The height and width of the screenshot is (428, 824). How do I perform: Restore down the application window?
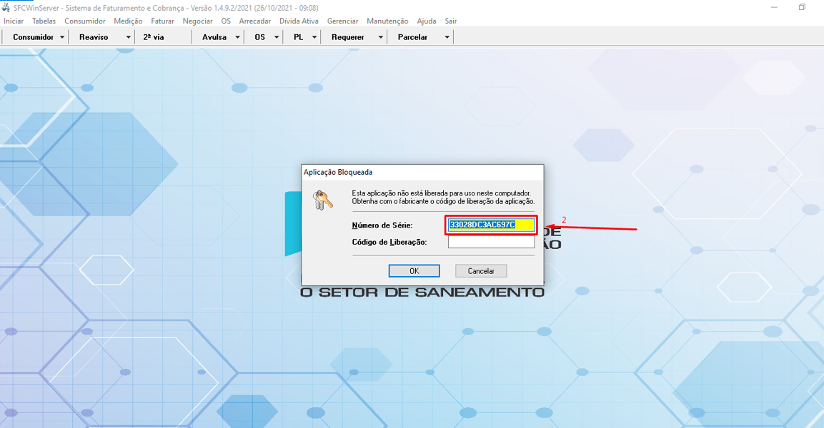[802, 7]
